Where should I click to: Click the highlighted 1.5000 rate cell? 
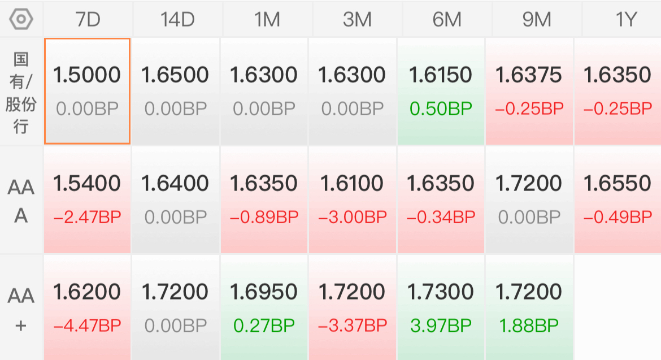click(88, 92)
